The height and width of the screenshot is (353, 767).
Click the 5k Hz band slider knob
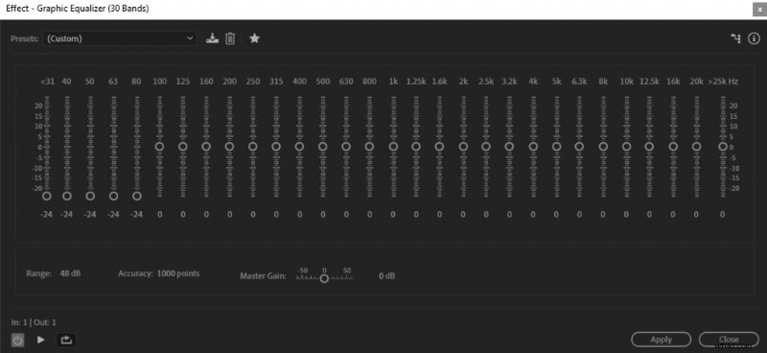click(x=556, y=146)
